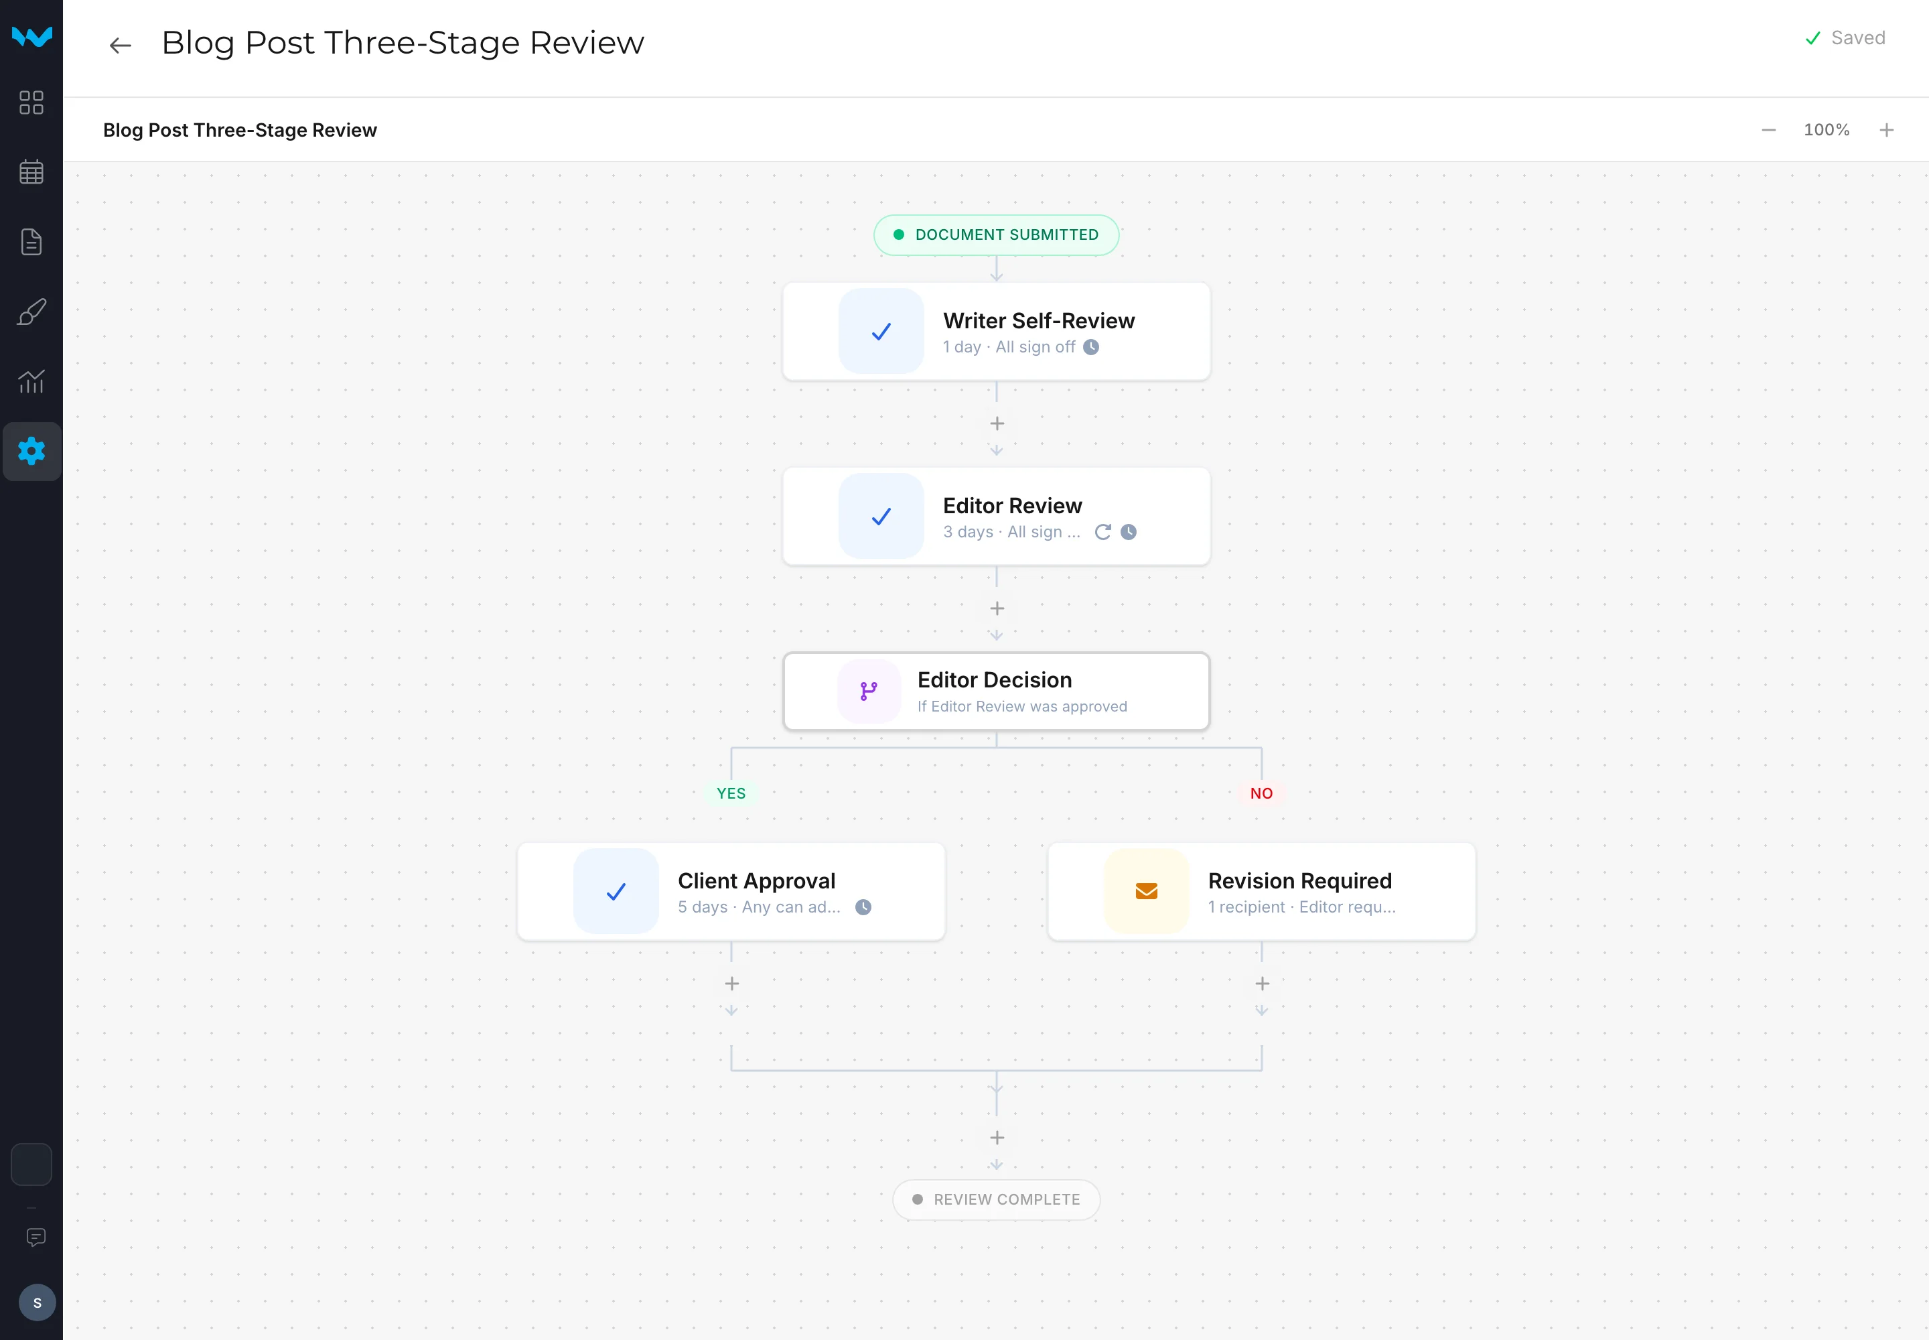
Task: Click the clock icon on Client Approval
Action: (x=863, y=907)
